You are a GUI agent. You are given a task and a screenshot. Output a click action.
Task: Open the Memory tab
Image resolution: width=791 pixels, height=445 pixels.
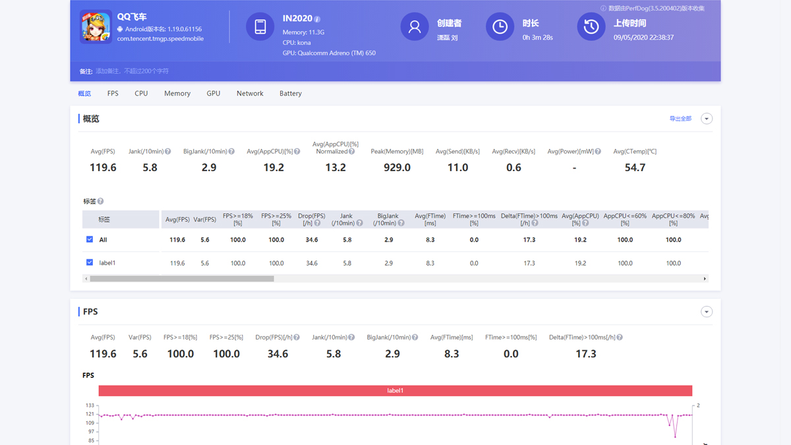[x=177, y=93]
